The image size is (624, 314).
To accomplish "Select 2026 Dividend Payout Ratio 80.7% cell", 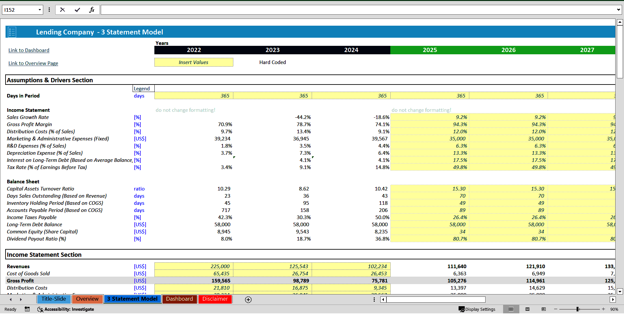I will coord(508,239).
